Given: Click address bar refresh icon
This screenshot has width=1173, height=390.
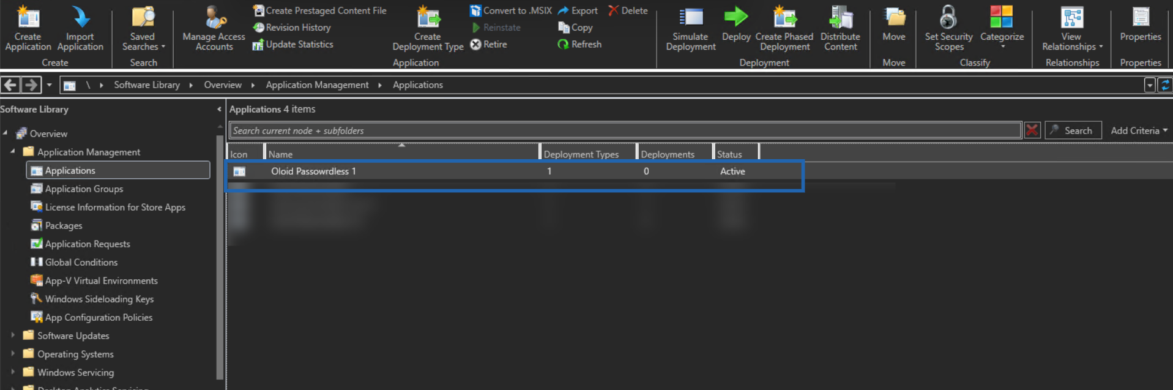Looking at the screenshot, I should (x=1165, y=85).
